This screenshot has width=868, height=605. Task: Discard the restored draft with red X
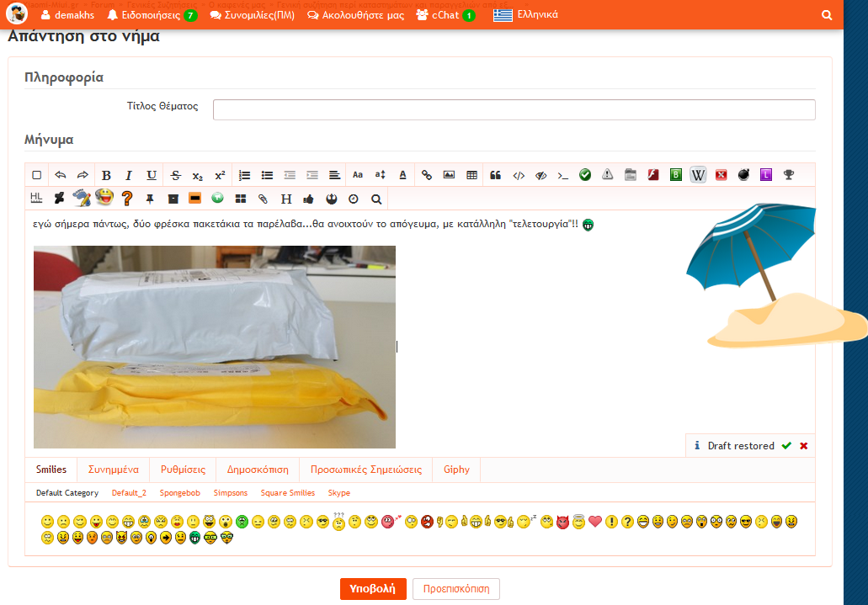coord(804,446)
